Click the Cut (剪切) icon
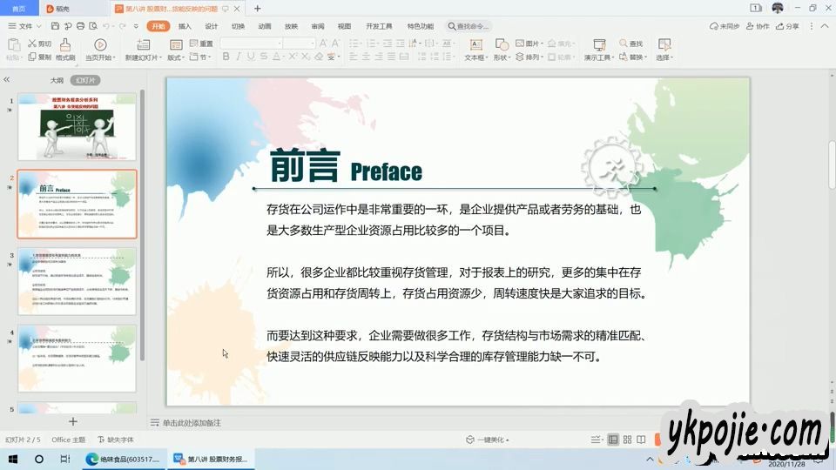The height and width of the screenshot is (470, 836). 39,44
